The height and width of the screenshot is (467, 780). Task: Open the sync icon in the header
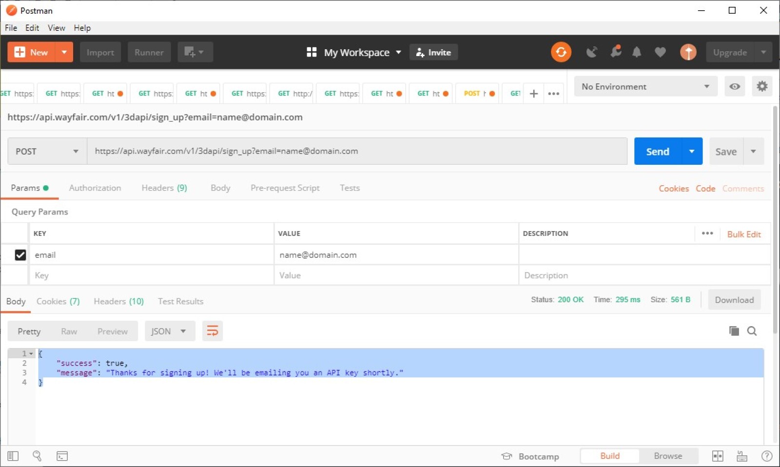(x=561, y=52)
